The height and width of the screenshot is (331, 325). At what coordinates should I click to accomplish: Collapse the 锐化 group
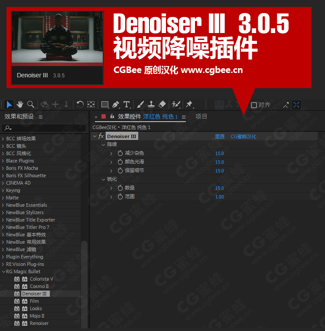pos(103,179)
